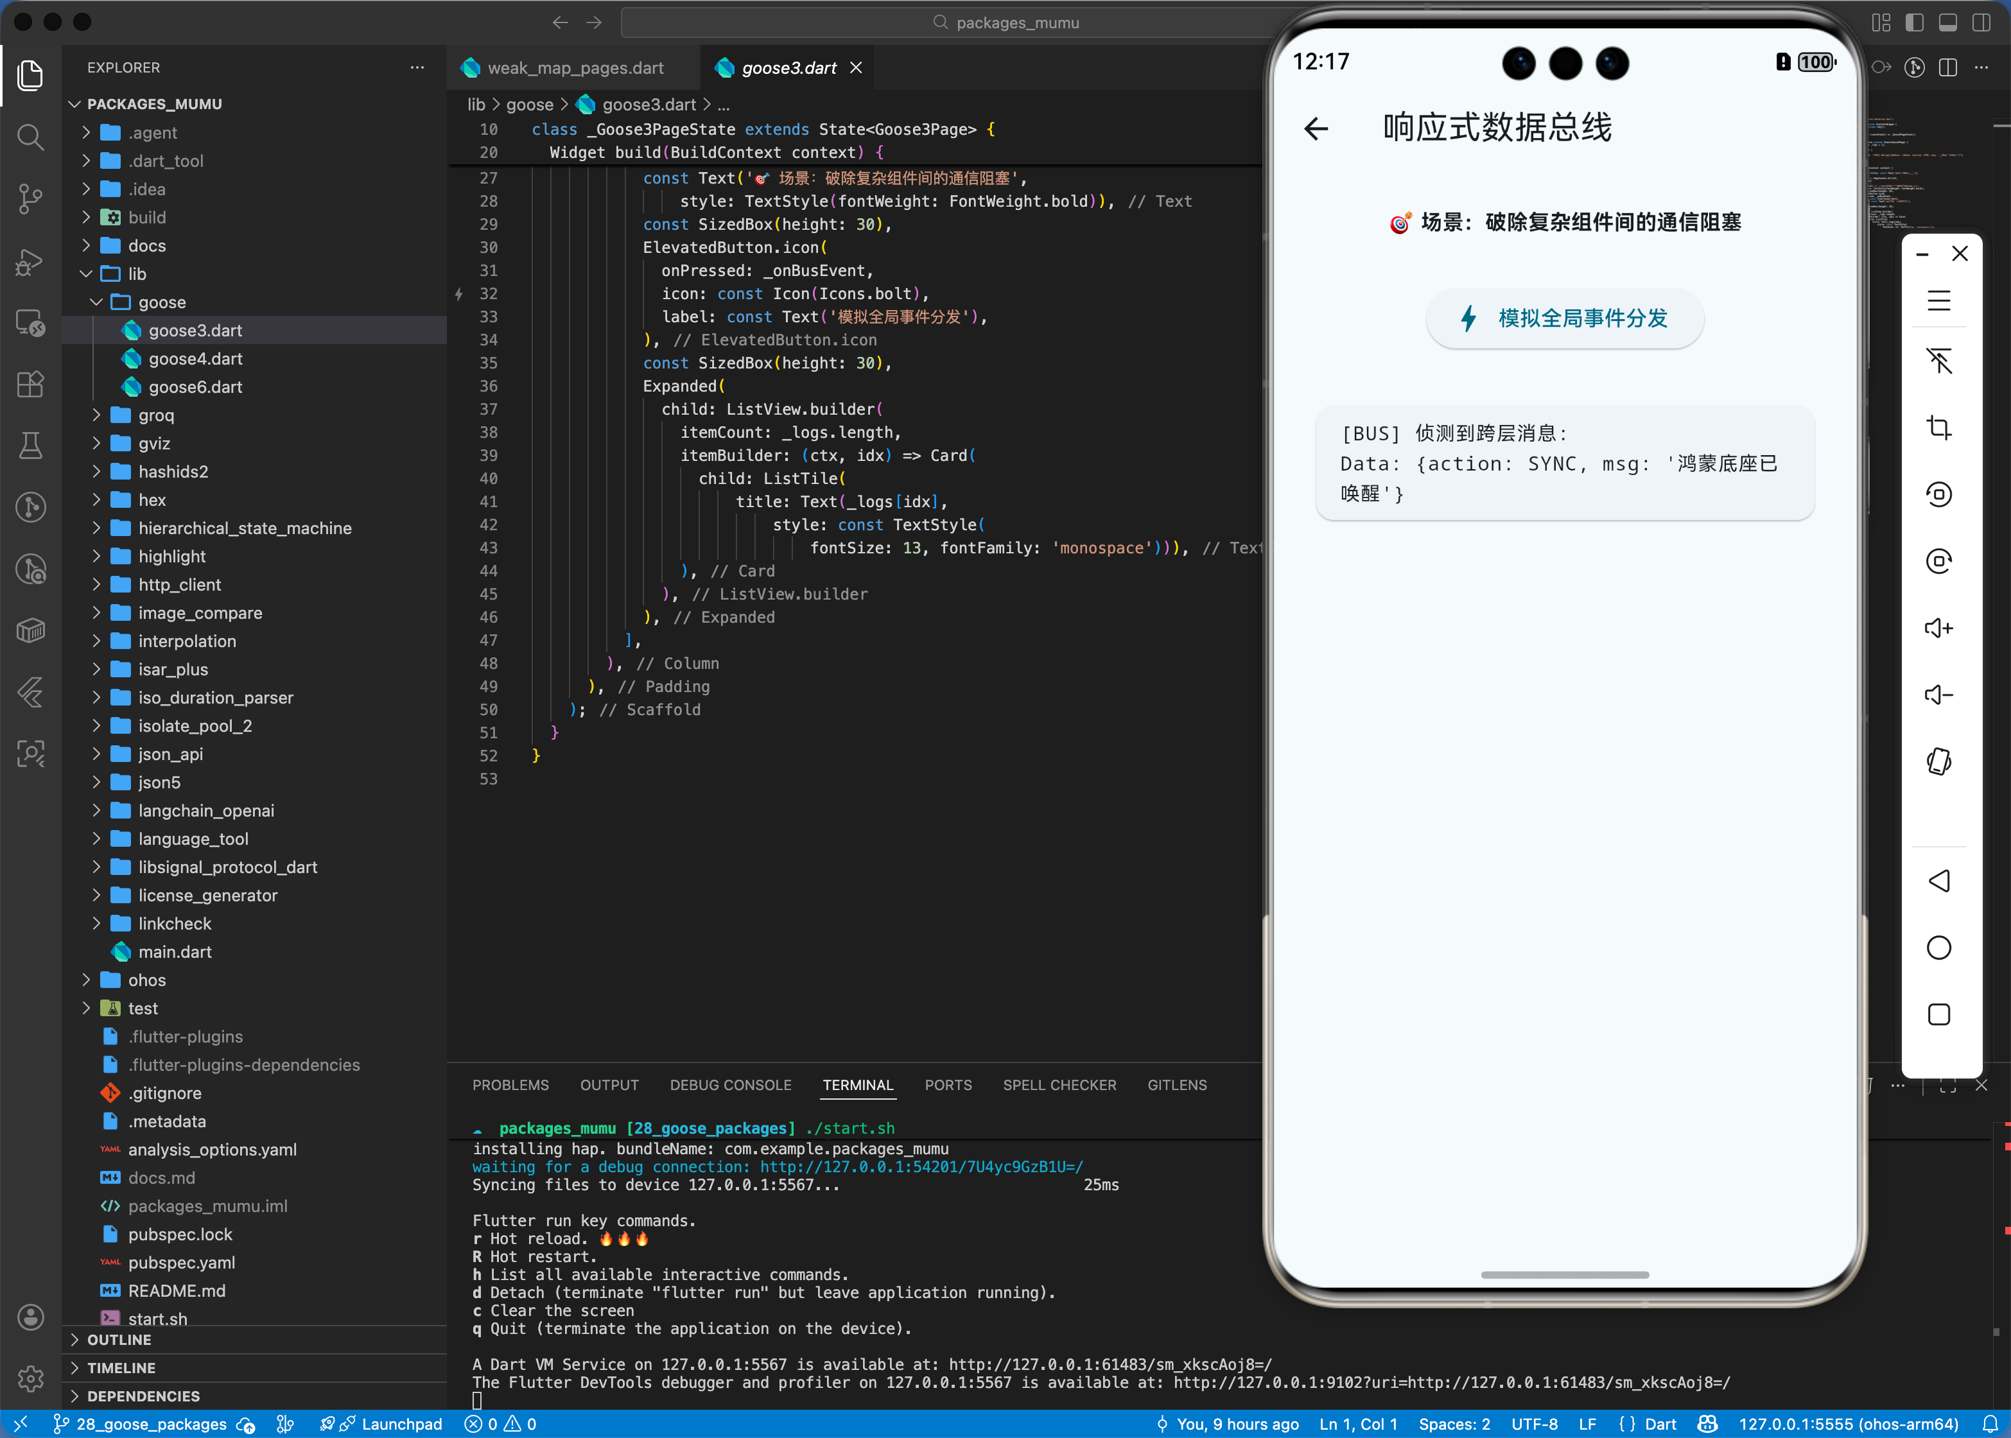
Task: Expand the OUTLINE section
Action: pyautogui.click(x=119, y=1340)
